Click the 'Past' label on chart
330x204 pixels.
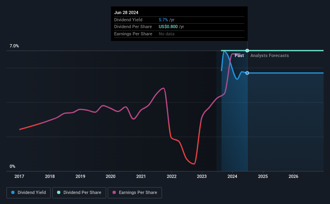(x=239, y=55)
